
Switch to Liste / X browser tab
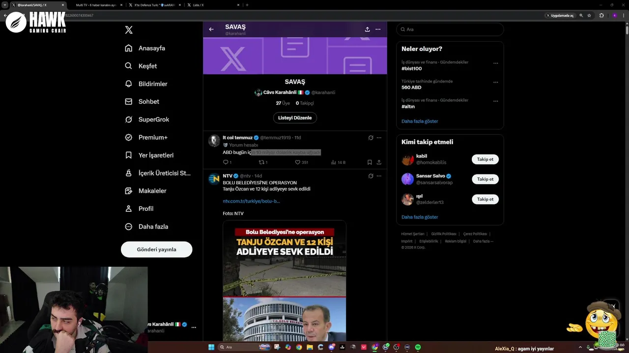(x=212, y=5)
